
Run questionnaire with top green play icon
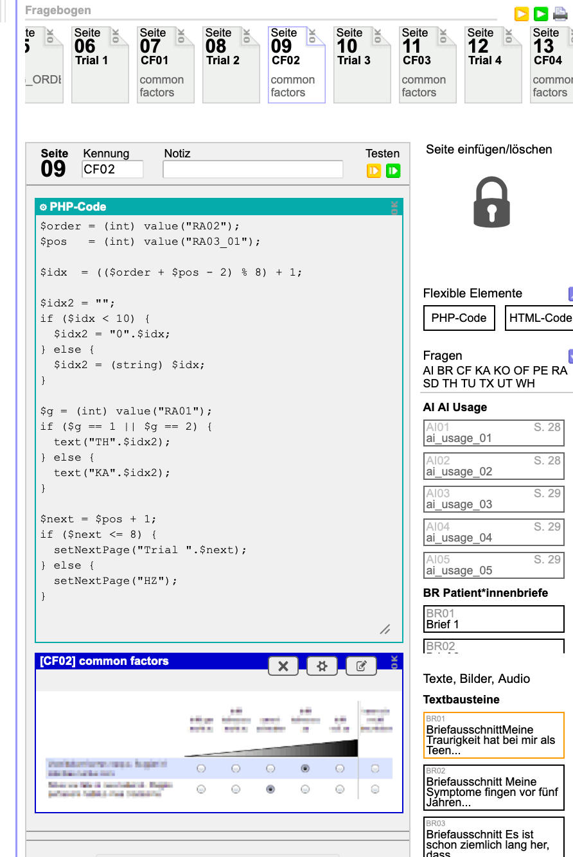pos(541,13)
